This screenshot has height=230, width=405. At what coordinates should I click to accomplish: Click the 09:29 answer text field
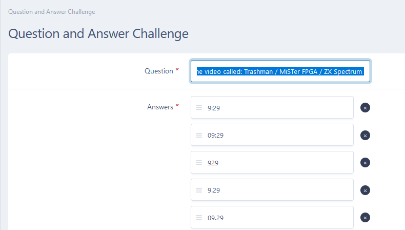tap(272, 135)
